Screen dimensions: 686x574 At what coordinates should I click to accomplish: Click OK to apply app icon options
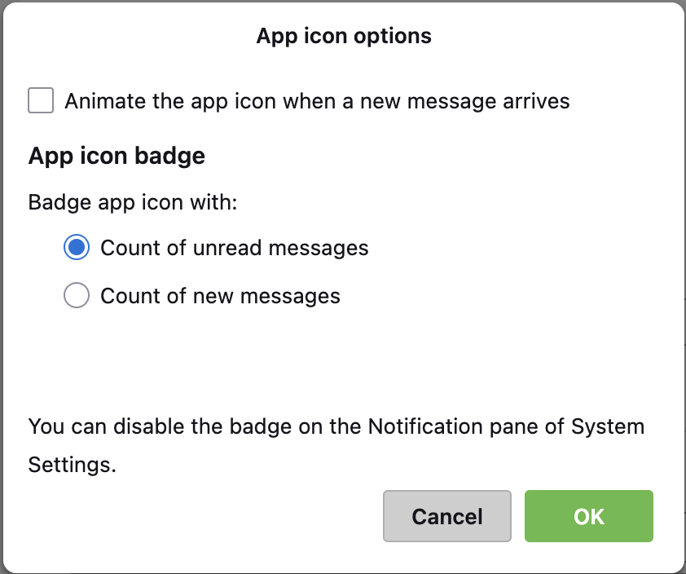[588, 516]
